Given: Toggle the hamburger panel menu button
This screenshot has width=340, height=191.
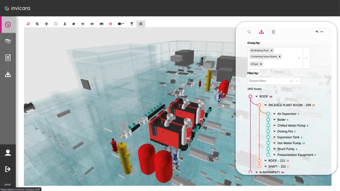Looking at the screenshot, I should point(141,24).
